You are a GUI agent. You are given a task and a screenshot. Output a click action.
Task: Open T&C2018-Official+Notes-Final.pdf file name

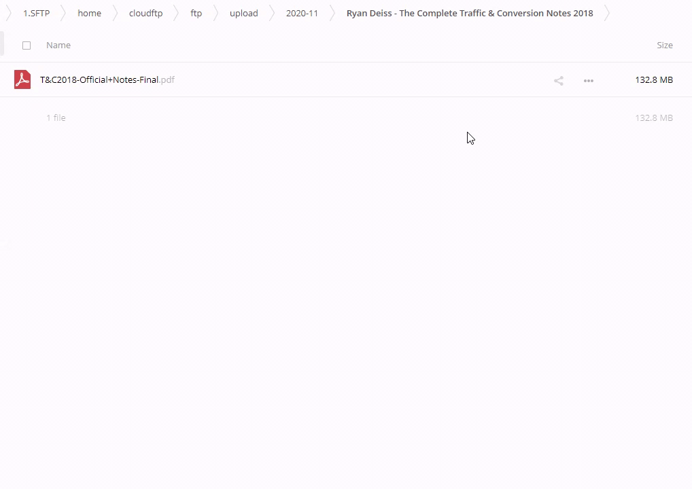click(107, 79)
